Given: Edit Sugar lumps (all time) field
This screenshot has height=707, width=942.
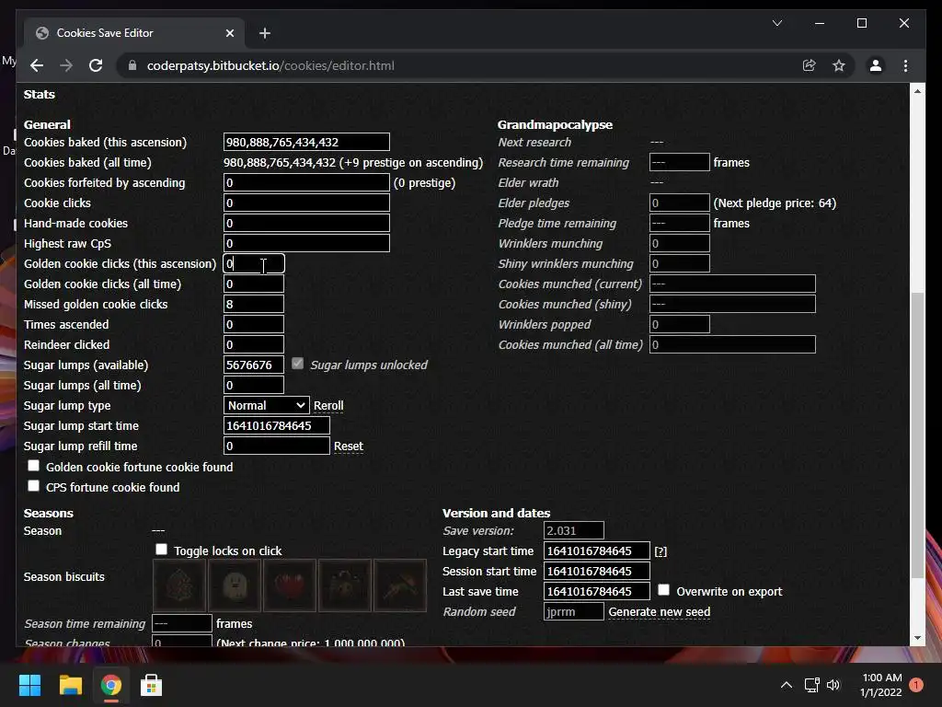Looking at the screenshot, I should [x=254, y=385].
